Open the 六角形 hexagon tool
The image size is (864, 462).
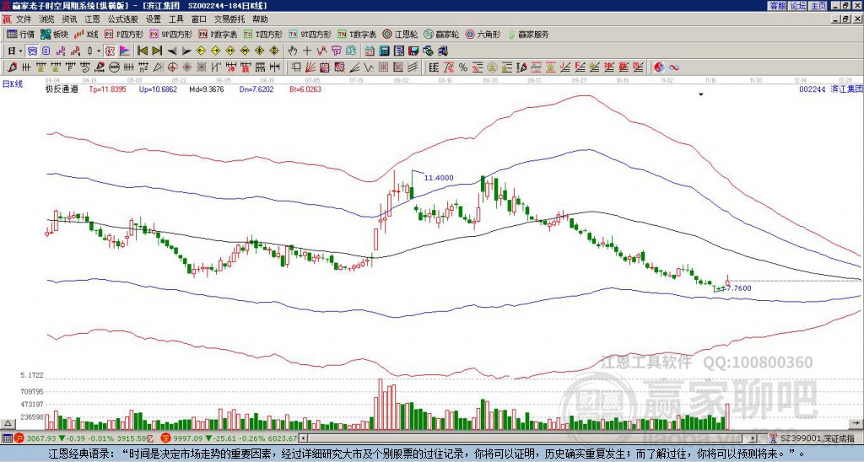point(483,34)
